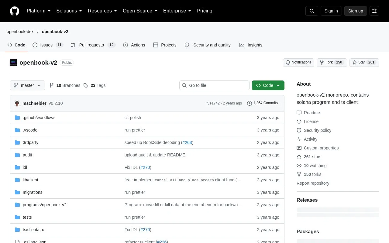Click the tests folder icon

pyautogui.click(x=17, y=217)
